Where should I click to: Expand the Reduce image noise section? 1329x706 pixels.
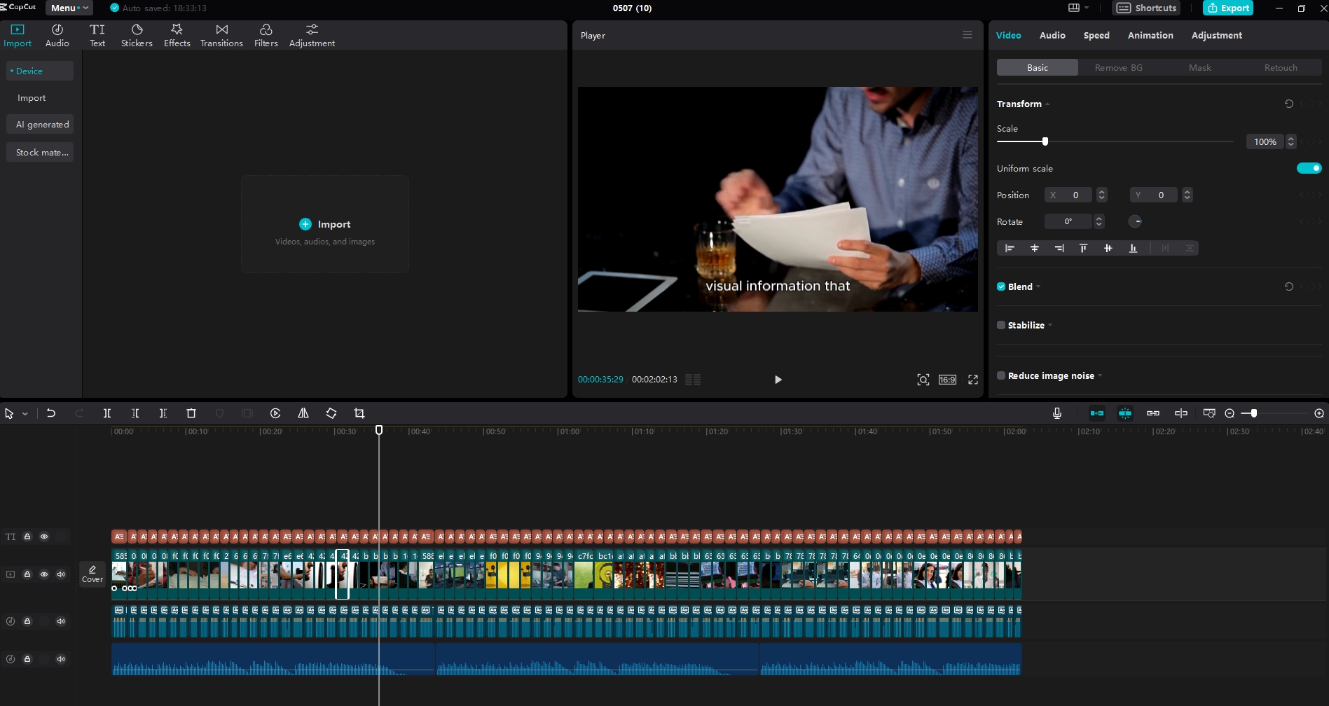pyautogui.click(x=1099, y=375)
